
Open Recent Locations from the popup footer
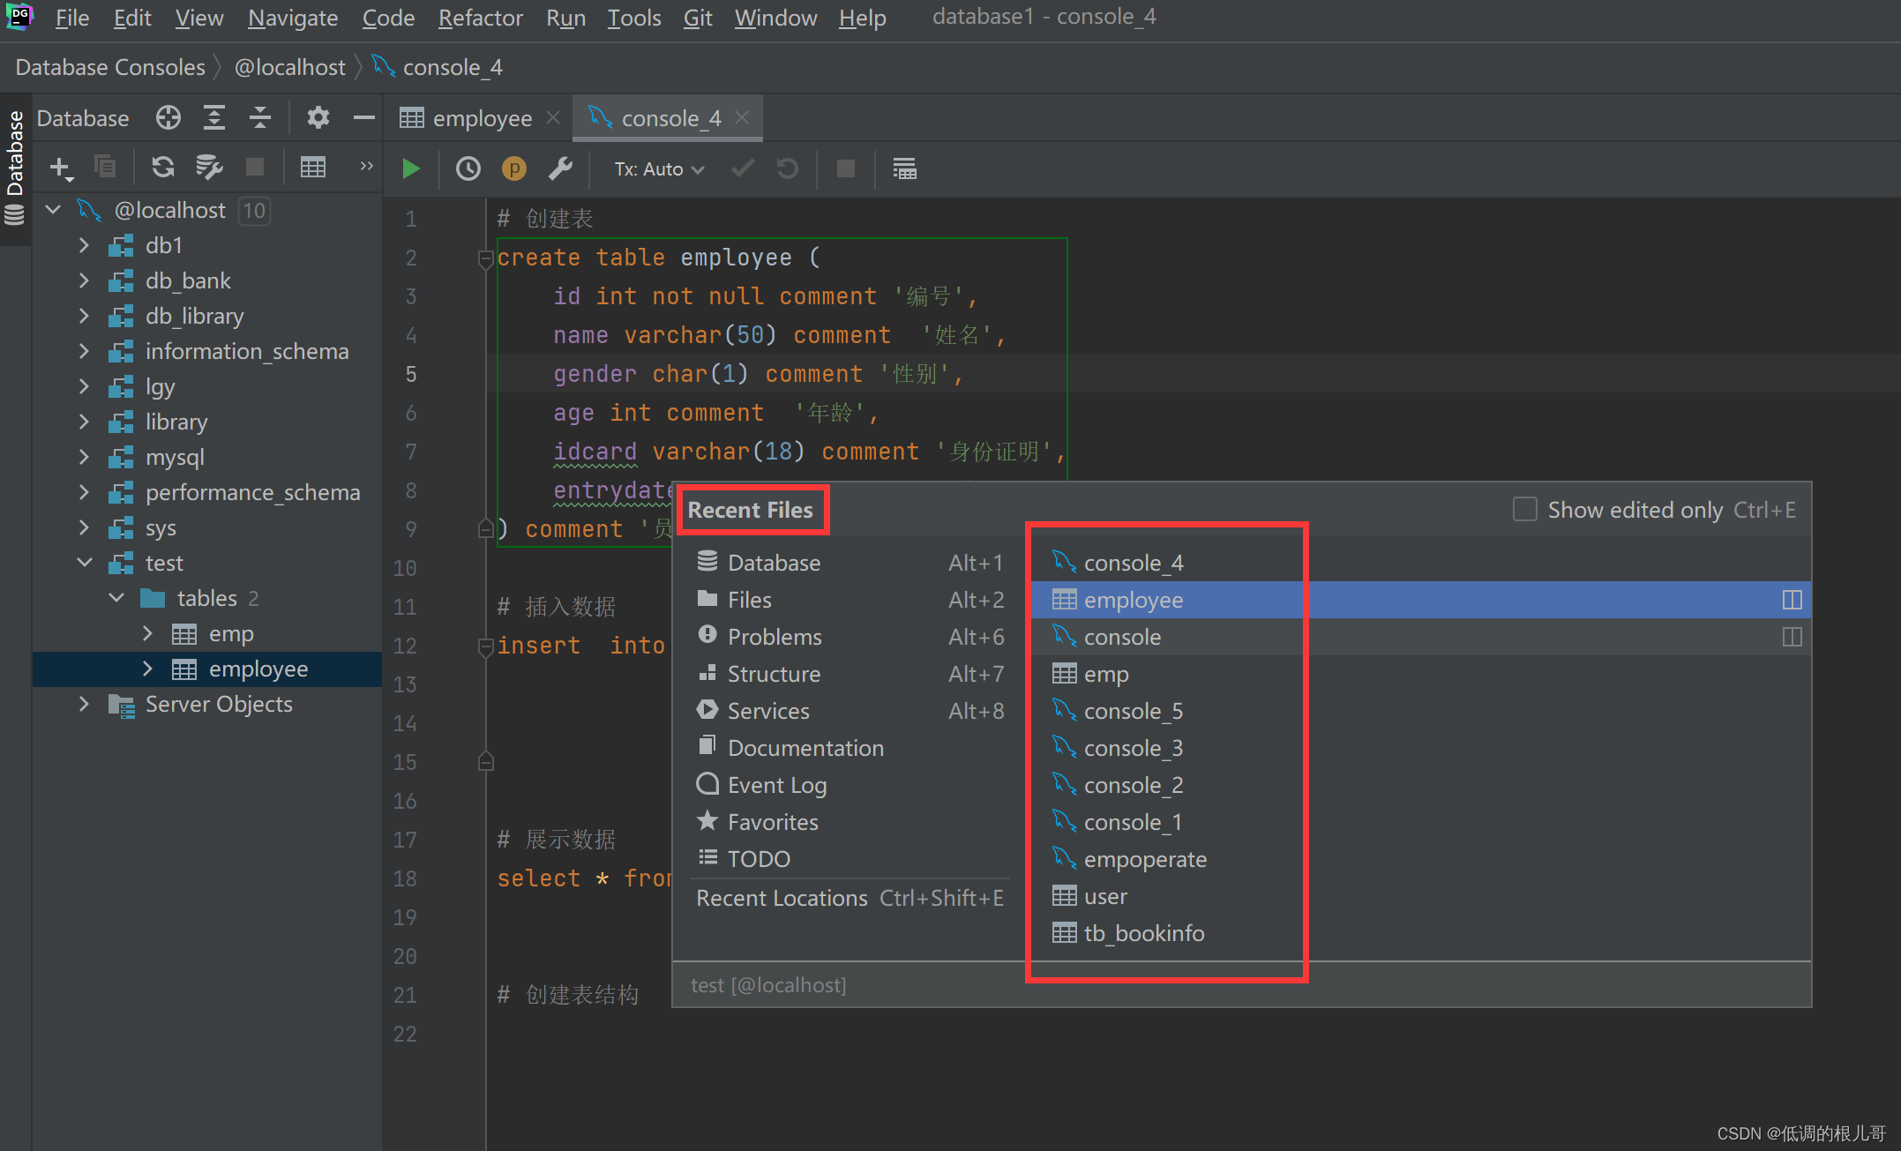pos(782,897)
